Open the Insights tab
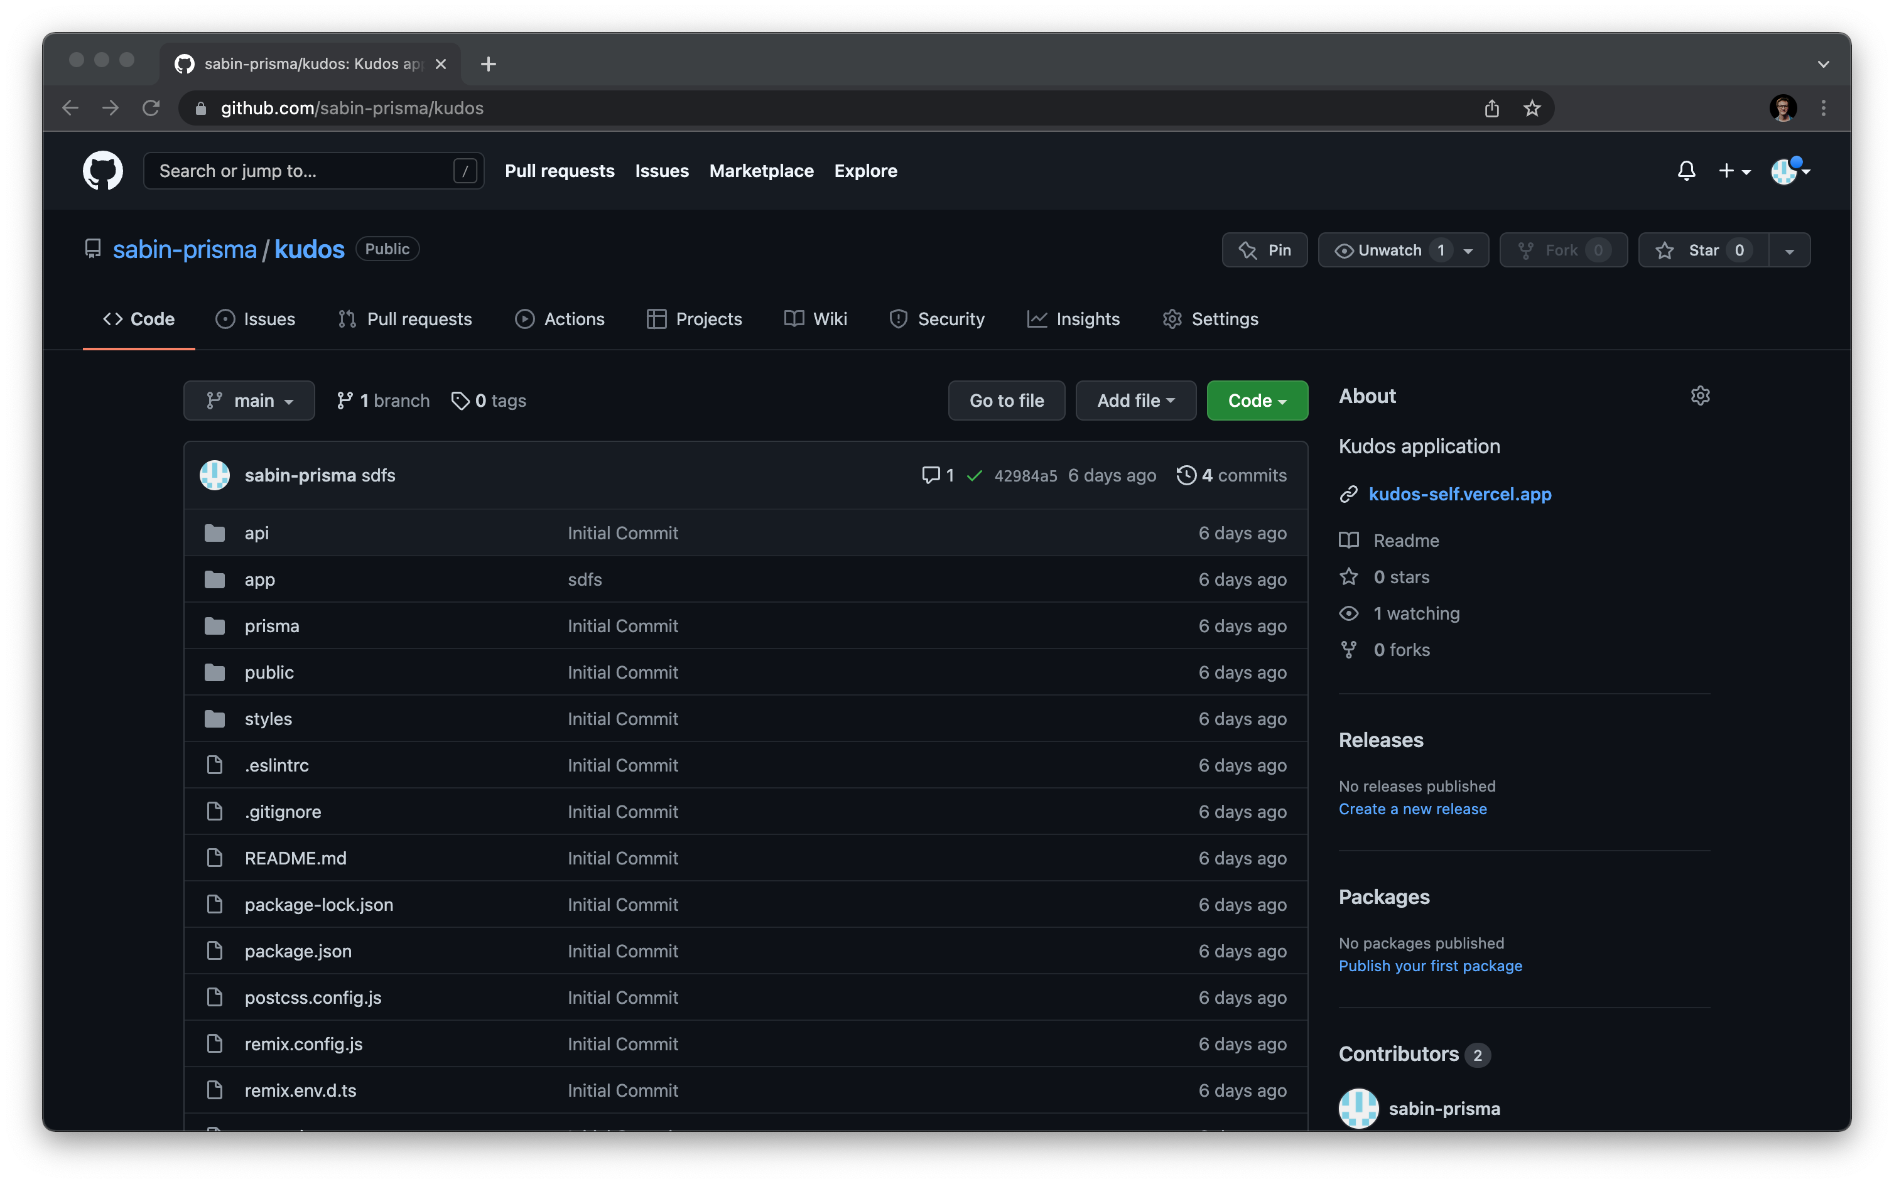Viewport: 1894px width, 1184px height. point(1074,319)
